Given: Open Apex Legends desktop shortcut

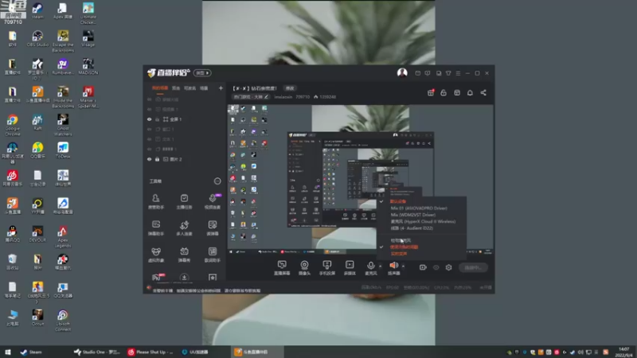Looking at the screenshot, I should (x=63, y=236).
